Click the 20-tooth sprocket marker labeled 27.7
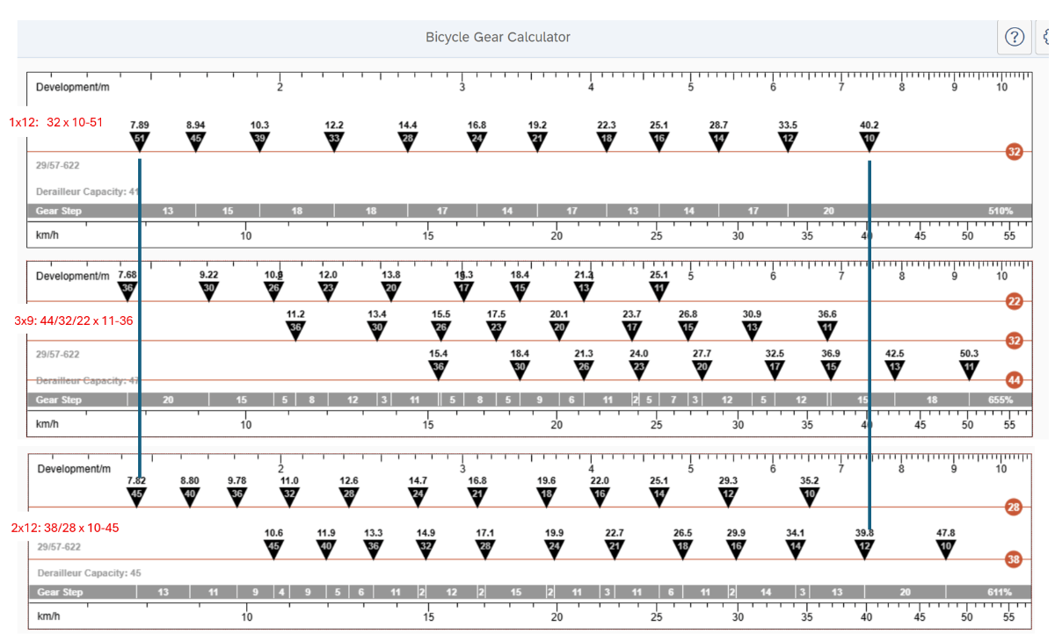This screenshot has height=641, width=1055. [702, 369]
